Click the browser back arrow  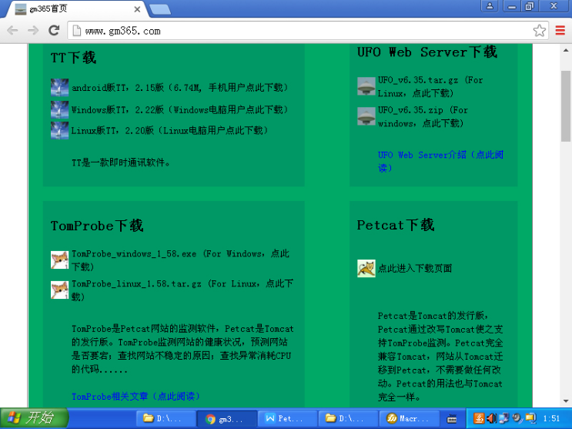pyautogui.click(x=12, y=31)
